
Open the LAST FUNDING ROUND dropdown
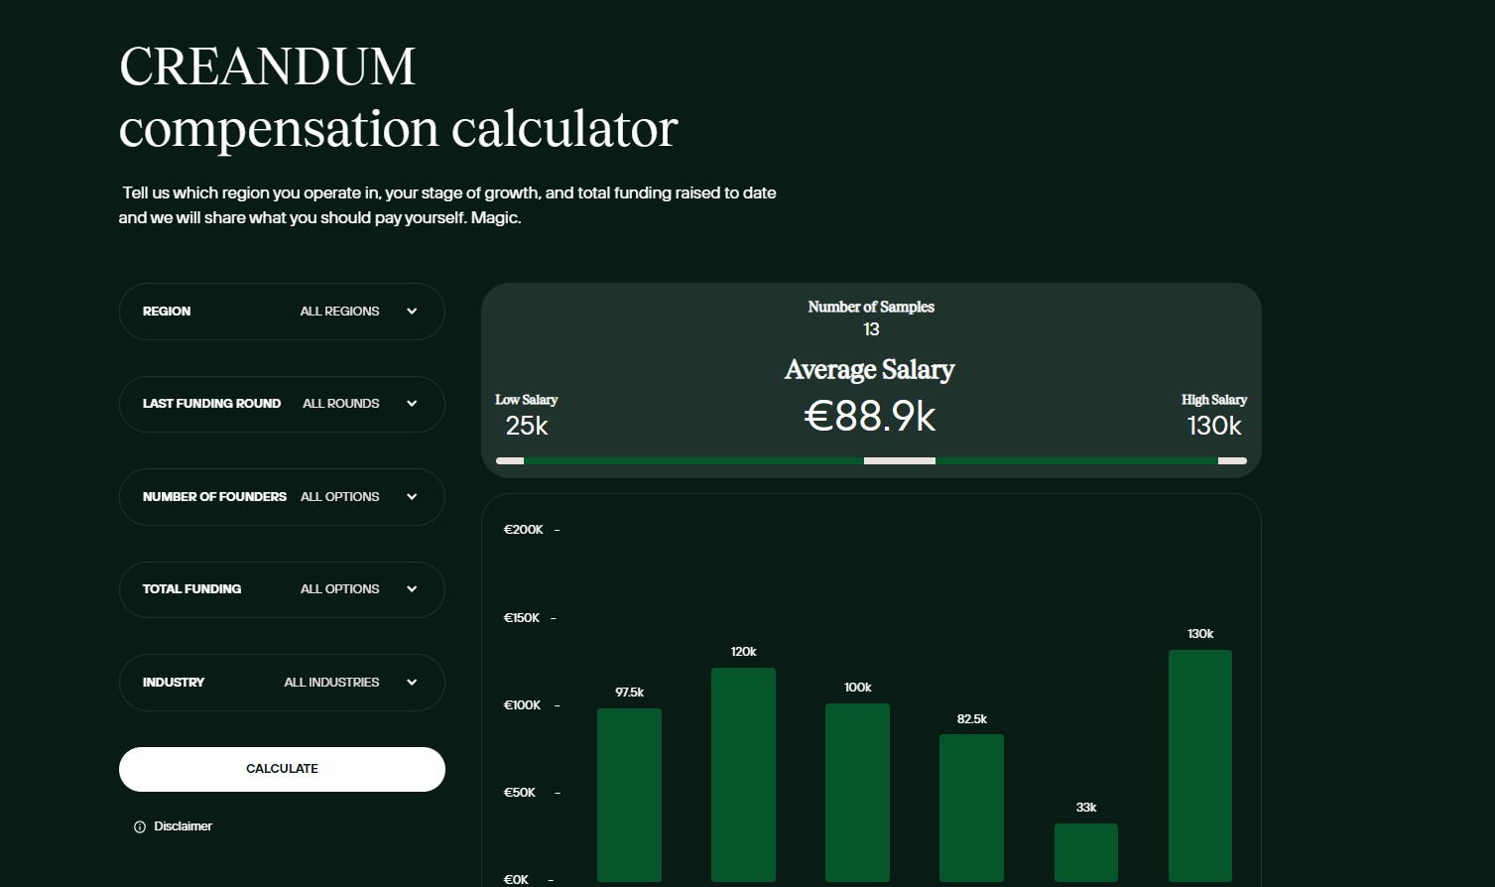(282, 404)
